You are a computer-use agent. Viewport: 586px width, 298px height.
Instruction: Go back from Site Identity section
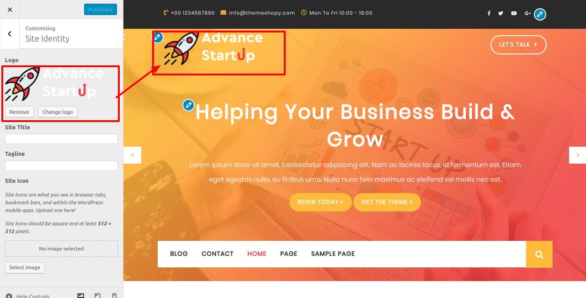pos(10,34)
